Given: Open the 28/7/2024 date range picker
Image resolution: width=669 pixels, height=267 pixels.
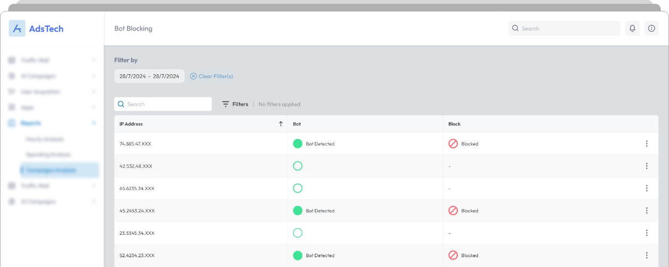Looking at the screenshot, I should [x=150, y=76].
